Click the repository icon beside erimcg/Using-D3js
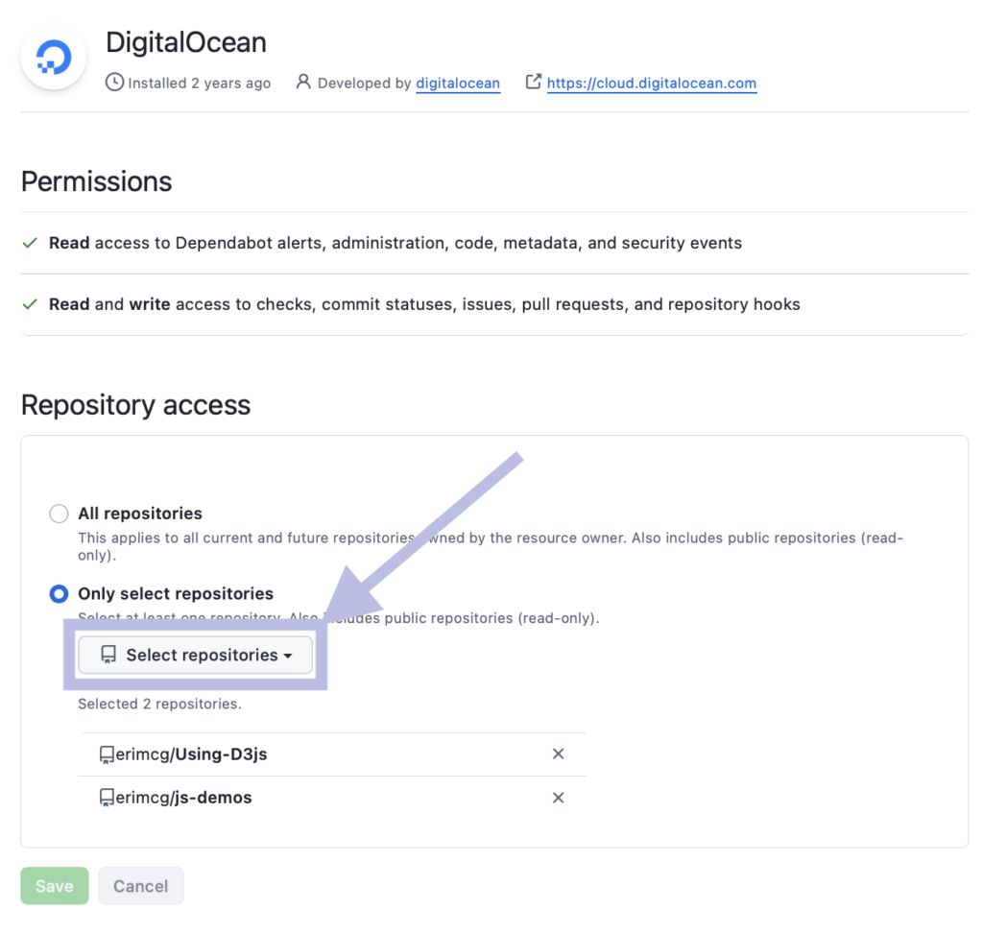This screenshot has width=983, height=933. (107, 754)
